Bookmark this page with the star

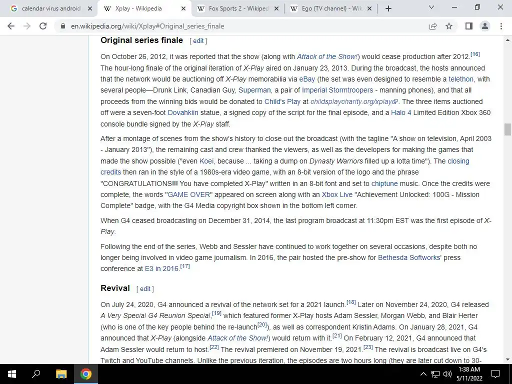point(449,26)
